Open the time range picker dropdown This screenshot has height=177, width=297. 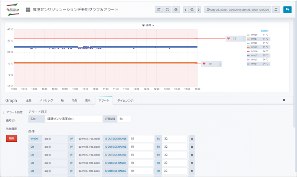pyautogui.click(x=238, y=10)
